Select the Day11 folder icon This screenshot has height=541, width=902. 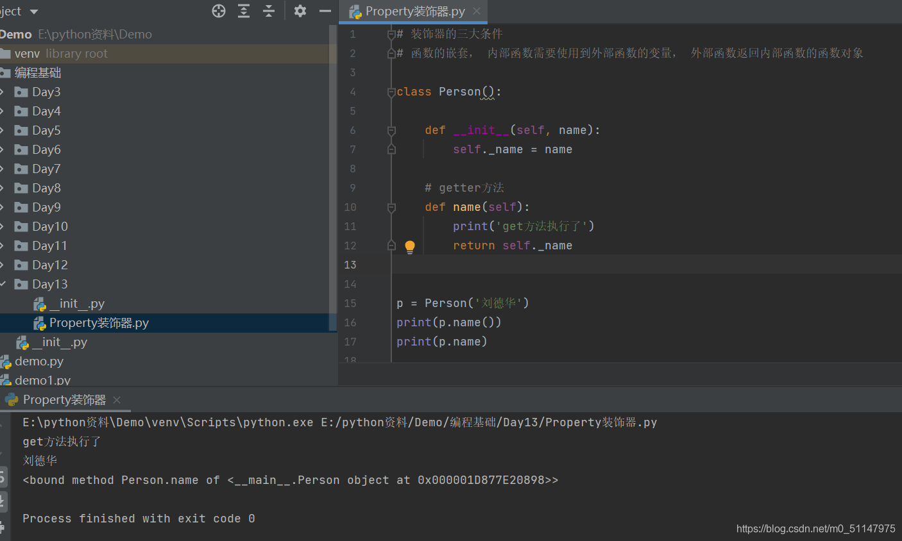pos(21,246)
